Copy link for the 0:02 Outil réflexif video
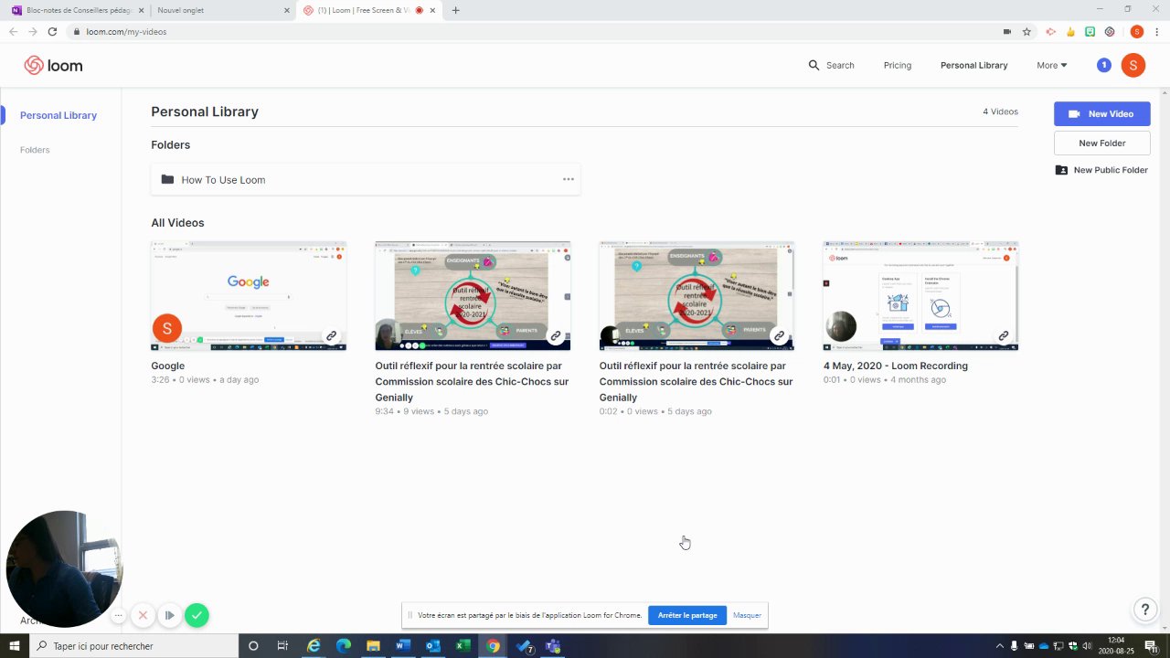 click(x=779, y=336)
